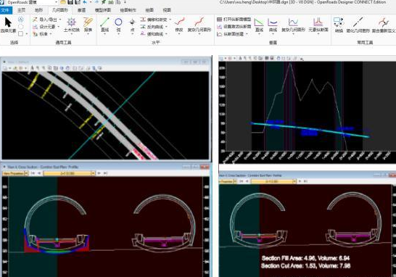Choose the horizontal 直线 line tool

104,25
